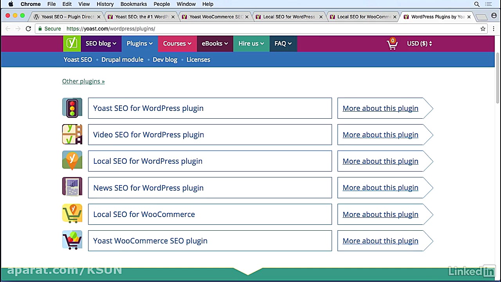Open the History menu
The width and height of the screenshot is (501, 282).
[105, 4]
